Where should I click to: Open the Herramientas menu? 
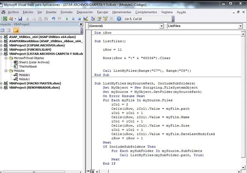[x=122, y=12]
